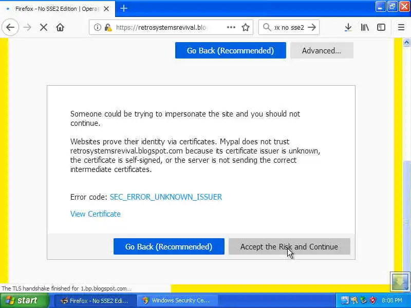Click Accept the Risk and Continue
The height and width of the screenshot is (308, 411).
289,246
